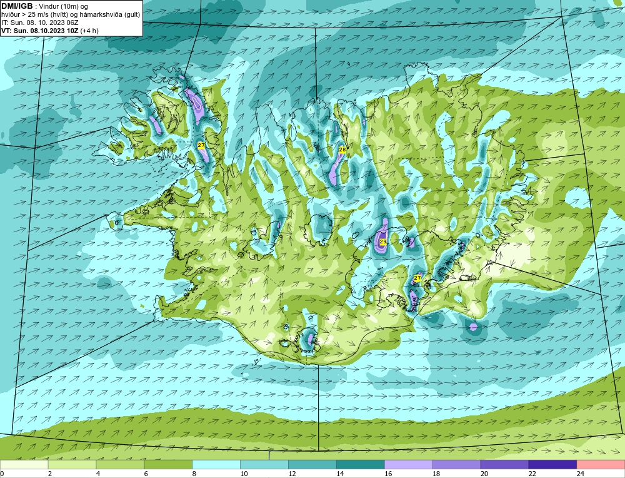Click the initial time "IT: Sun. 08. 10. 2023 06Z"

click(x=40, y=23)
